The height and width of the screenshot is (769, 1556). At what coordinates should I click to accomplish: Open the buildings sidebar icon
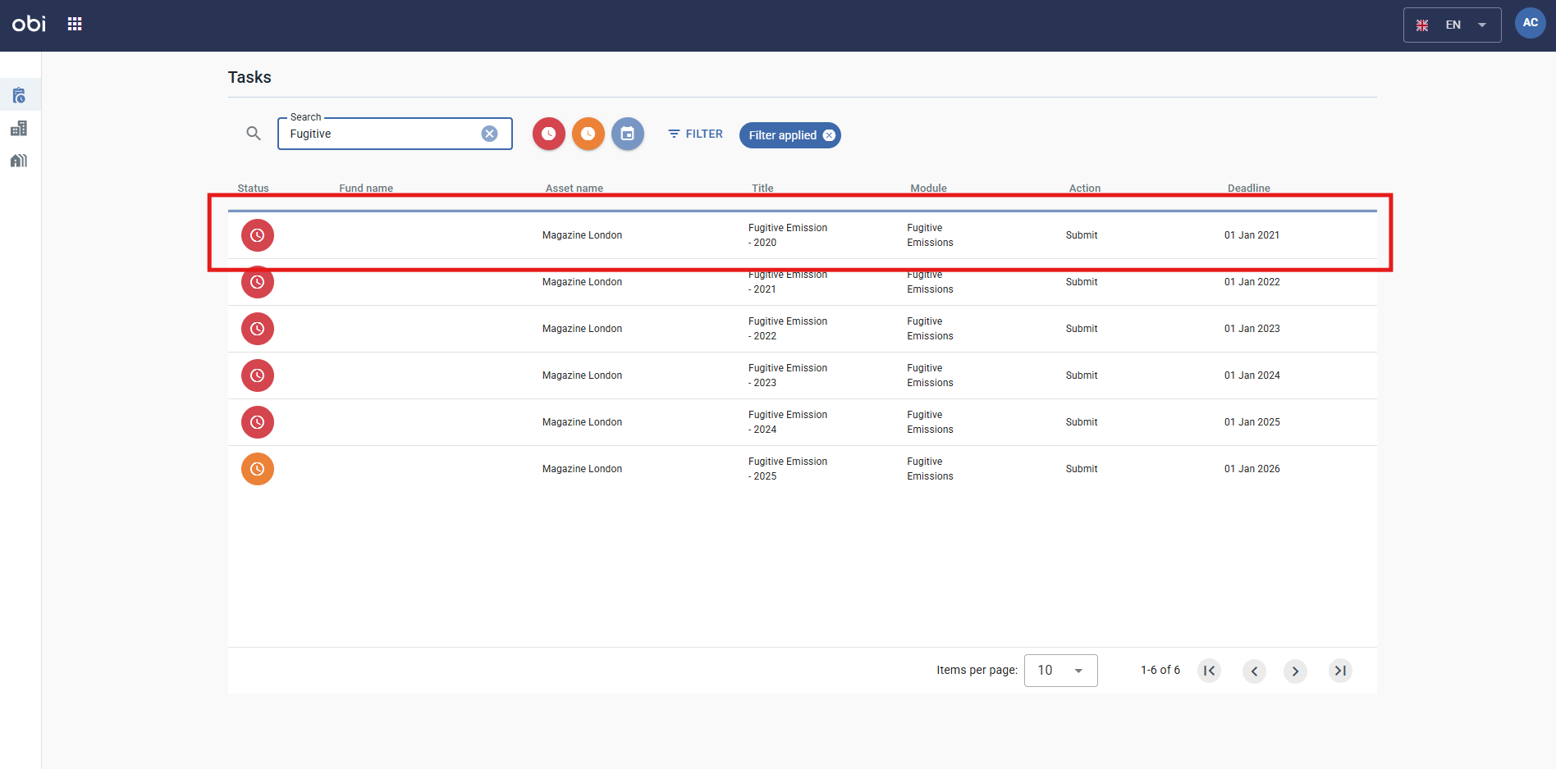pyautogui.click(x=19, y=161)
